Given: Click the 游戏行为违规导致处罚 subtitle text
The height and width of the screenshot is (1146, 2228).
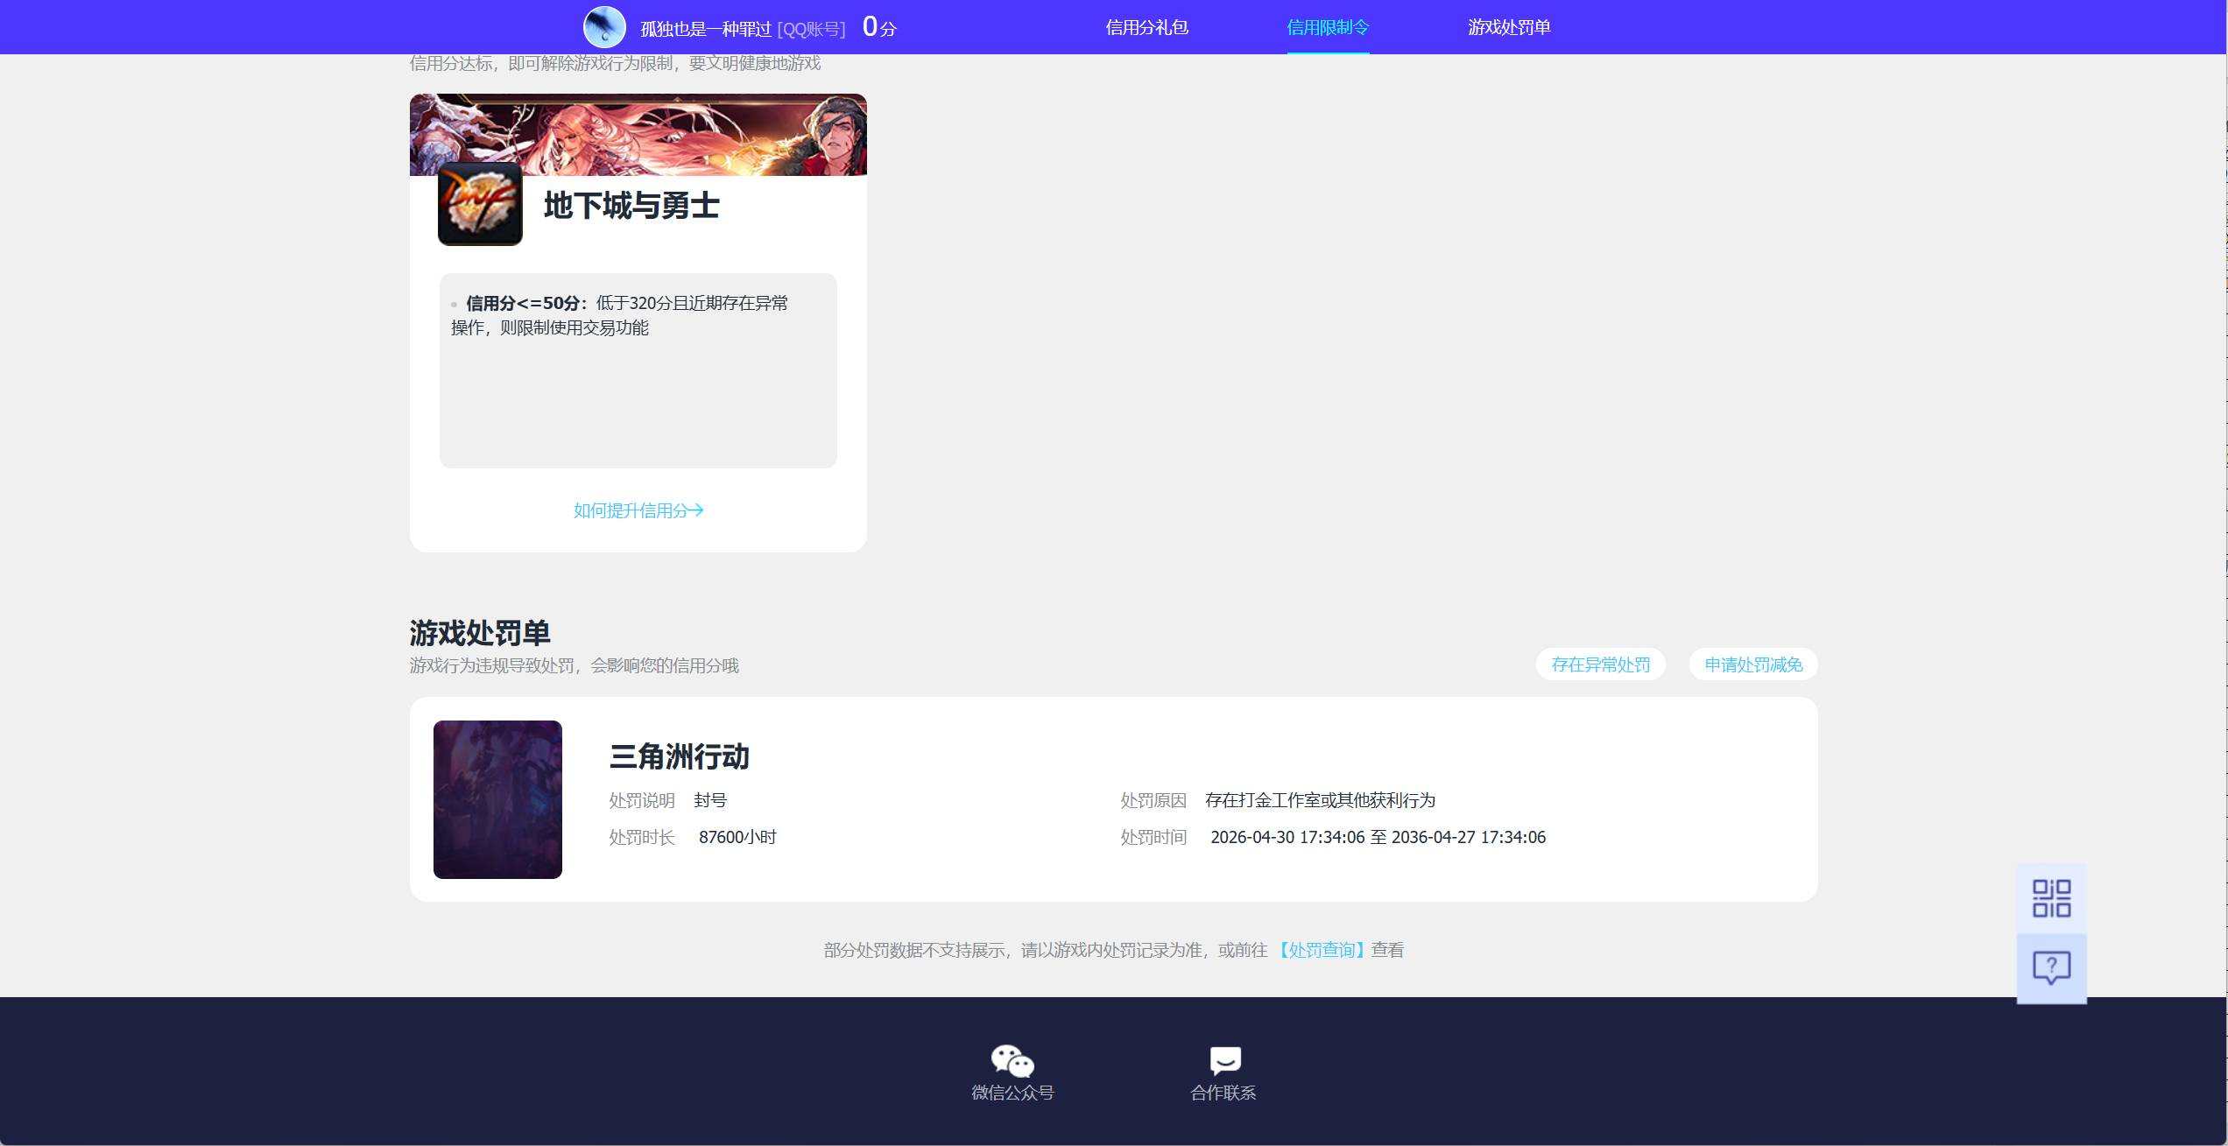Looking at the screenshot, I should [574, 665].
